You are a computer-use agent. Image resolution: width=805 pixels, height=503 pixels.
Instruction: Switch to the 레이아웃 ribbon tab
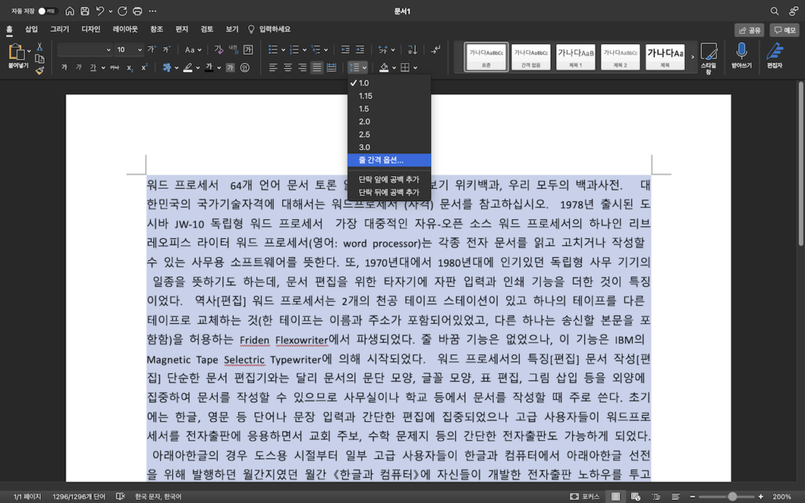[x=125, y=29]
